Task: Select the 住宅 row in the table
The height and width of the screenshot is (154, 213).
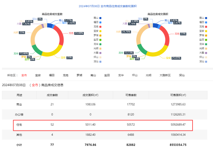Action: click(x=19, y=125)
